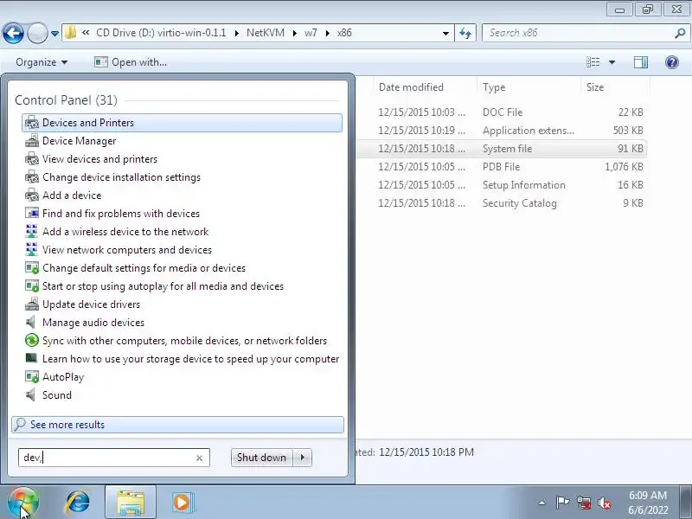Click speaker icon for Manage audio devices

(31, 322)
